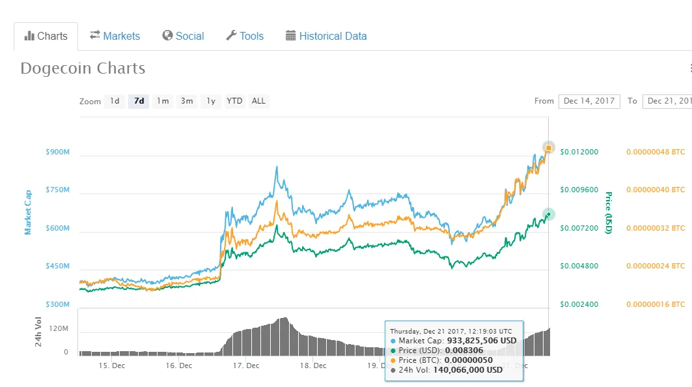Set zoom to 3m
The height and width of the screenshot is (387, 692).
coord(187,101)
